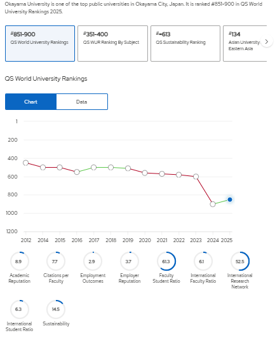Click the Academic Reputation 8.9 score circle
This screenshot has width=275, height=340.
19,261
